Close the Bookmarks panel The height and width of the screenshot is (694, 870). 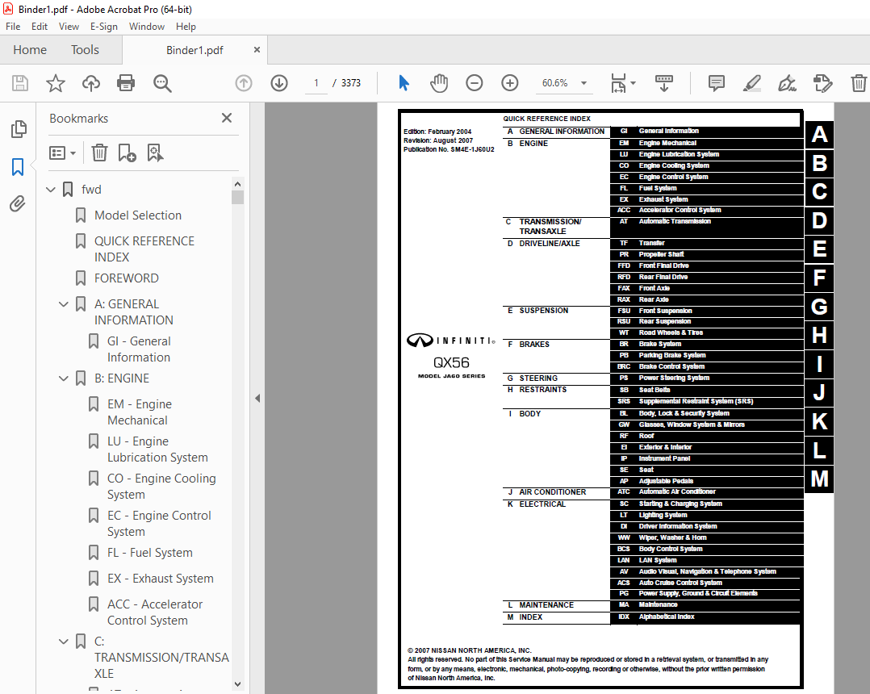226,118
